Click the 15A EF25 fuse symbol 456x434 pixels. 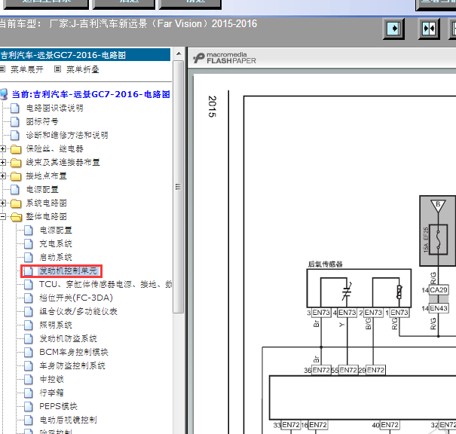coord(438,240)
